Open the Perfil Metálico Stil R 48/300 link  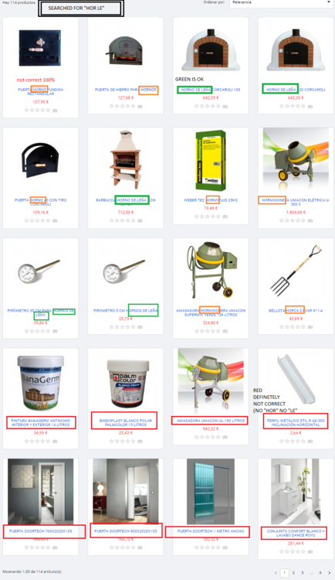pos(296,423)
